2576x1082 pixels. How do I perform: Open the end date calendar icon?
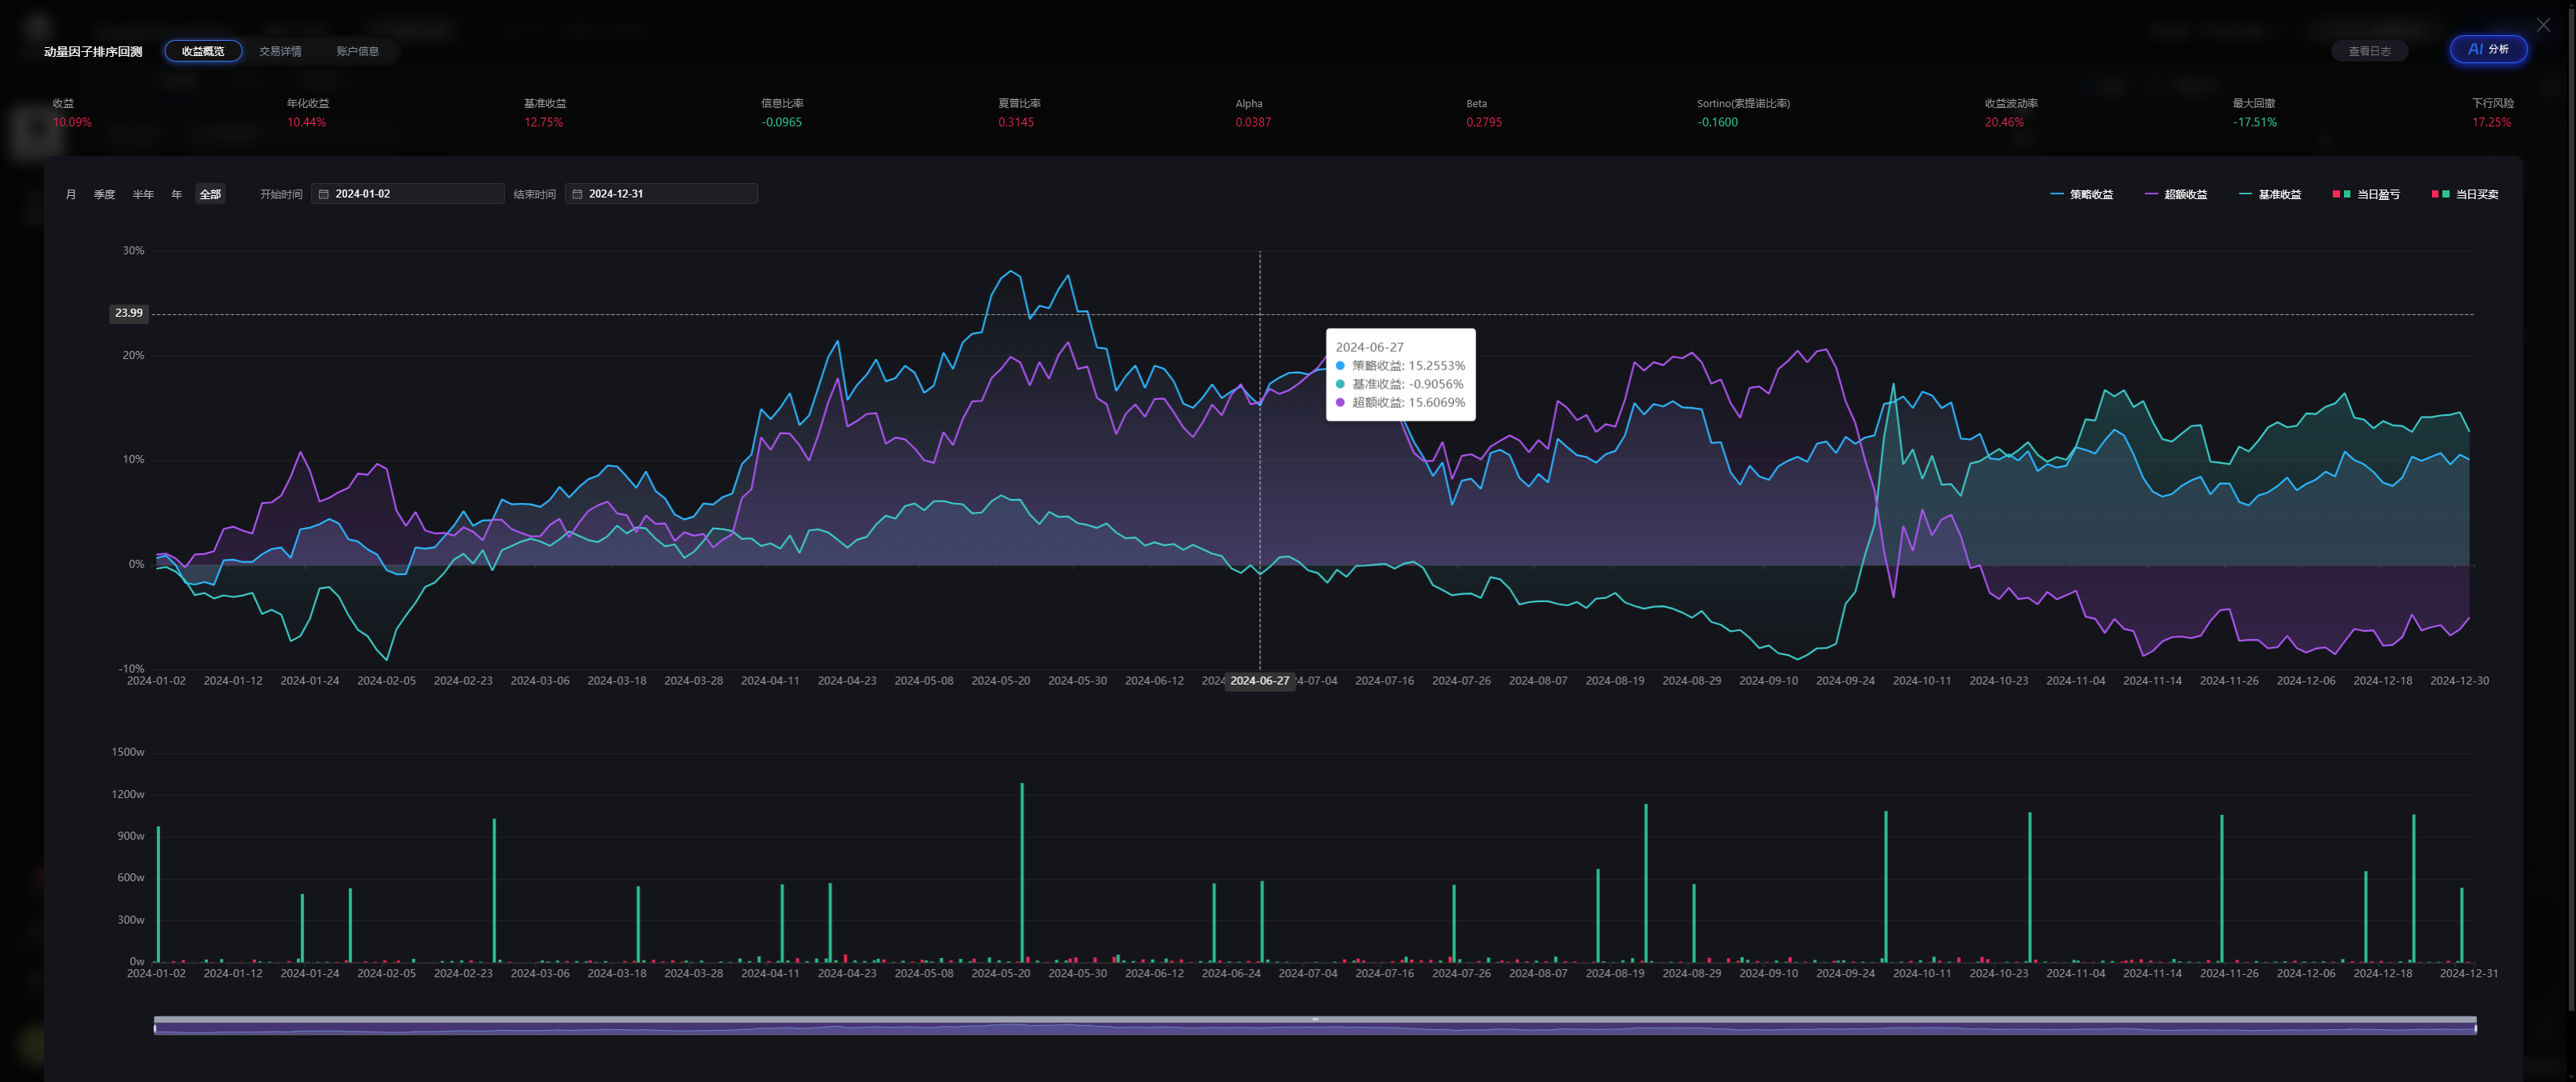(577, 194)
